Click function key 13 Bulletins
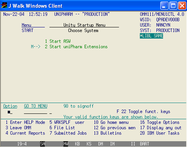Image resolution: width=187 pixels, height=147 pixels. [108, 133]
